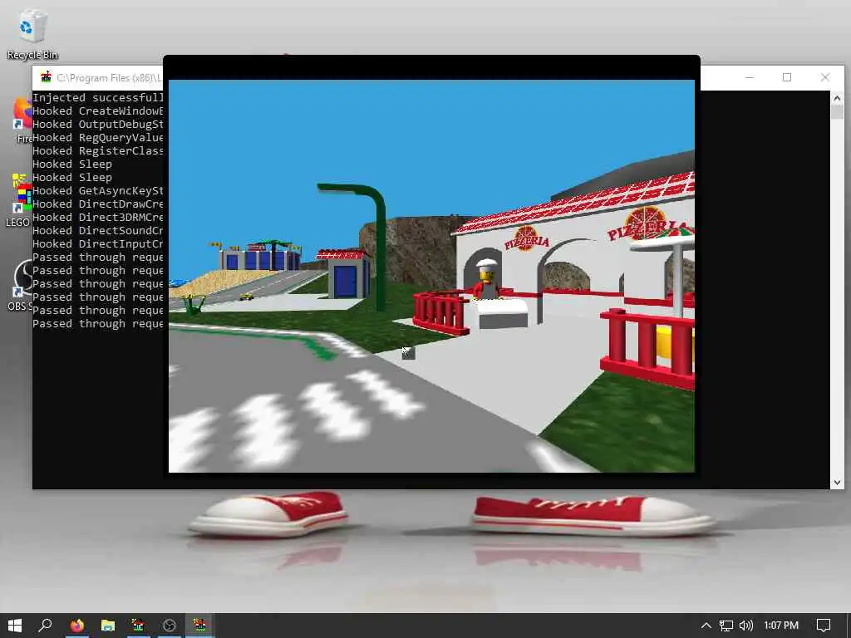
Task: Open the network status tray icon
Action: (x=726, y=626)
